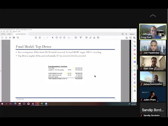Open File Explorer from taskbar
This screenshot has height=126, width=168.
click(20, 104)
